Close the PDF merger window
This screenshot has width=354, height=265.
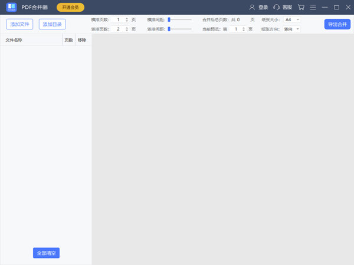348,8
